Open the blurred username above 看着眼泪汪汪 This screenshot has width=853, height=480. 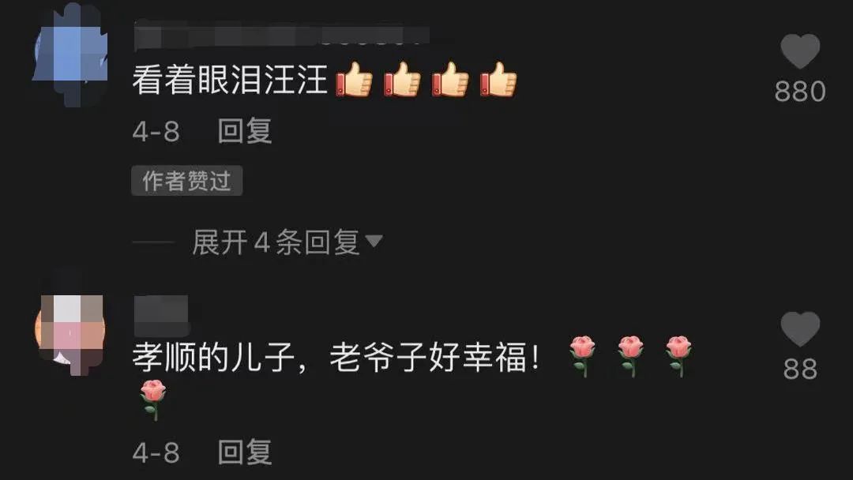pos(282,36)
